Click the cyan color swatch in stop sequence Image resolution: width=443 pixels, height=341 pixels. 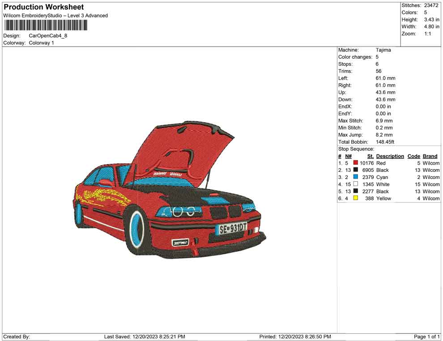[355, 177]
